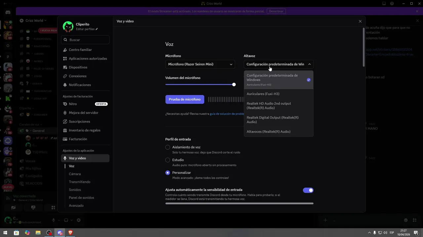The width and height of the screenshot is (423, 237).
Task: Open the Discord help icon in title bar
Action: (x=392, y=4)
